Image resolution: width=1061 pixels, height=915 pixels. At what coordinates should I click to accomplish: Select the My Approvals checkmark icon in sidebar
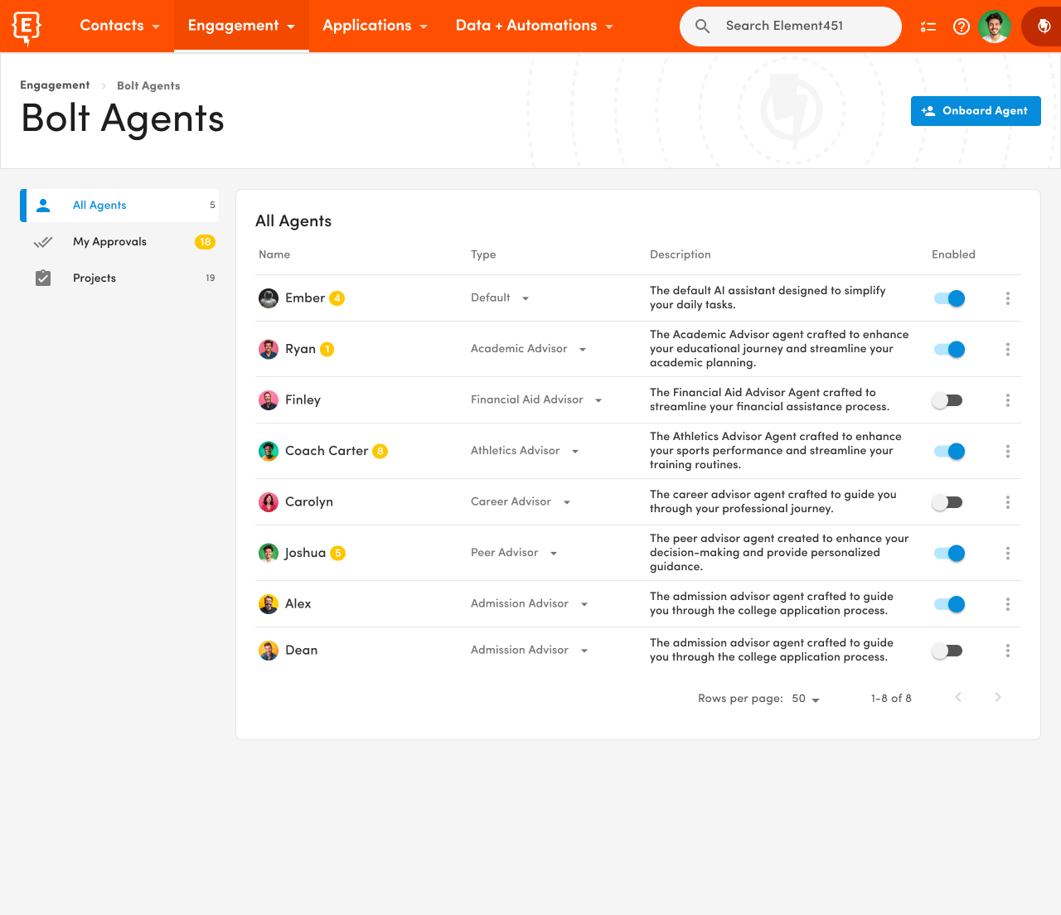coord(43,241)
